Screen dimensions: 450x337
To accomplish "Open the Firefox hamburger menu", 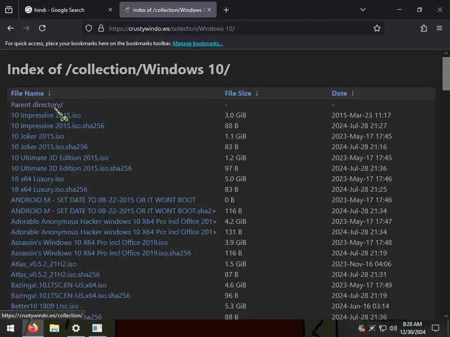I will point(439,28).
